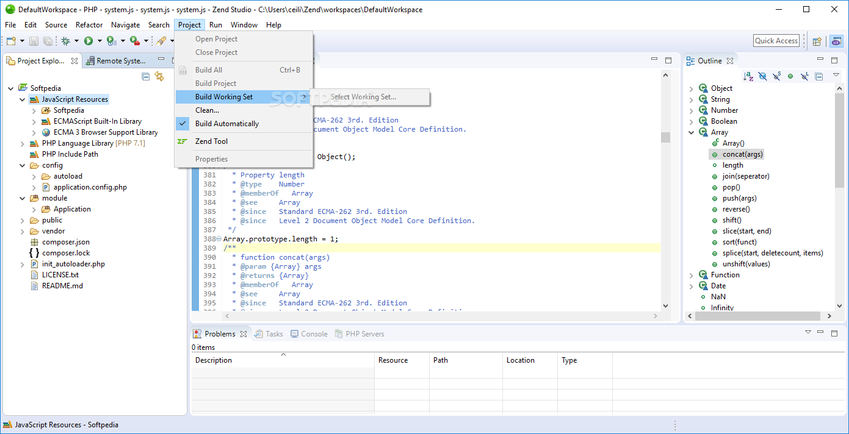
Task: Click the Location column header
Action: coord(530,360)
